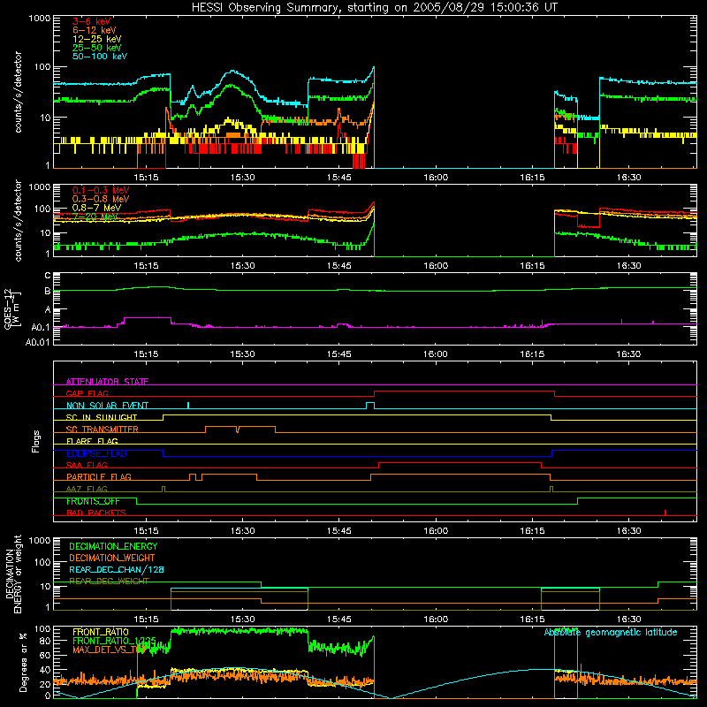707x707 pixels.
Task: Select the DECIMATION_ENERGY legend label
Action: tap(113, 546)
